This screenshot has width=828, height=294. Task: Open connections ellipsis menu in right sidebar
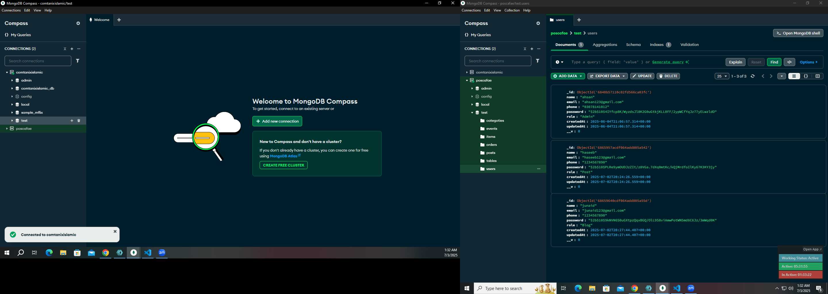coord(539,49)
